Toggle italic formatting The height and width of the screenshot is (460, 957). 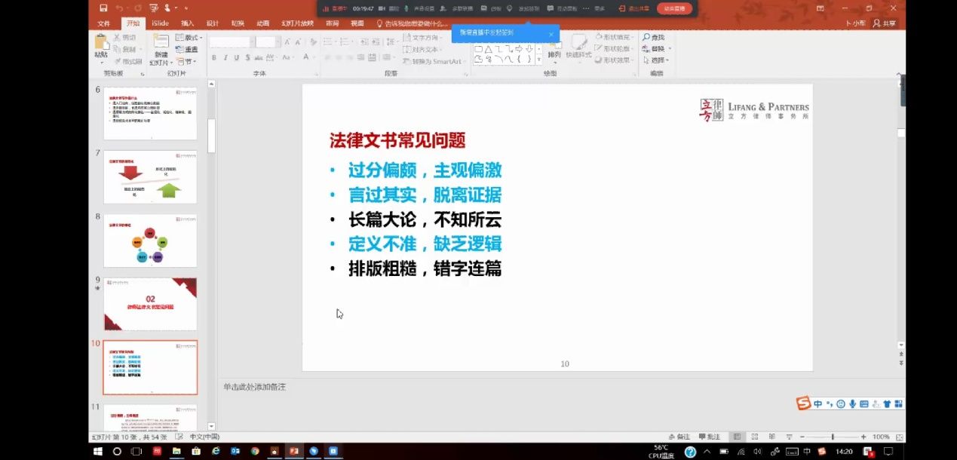click(225, 57)
